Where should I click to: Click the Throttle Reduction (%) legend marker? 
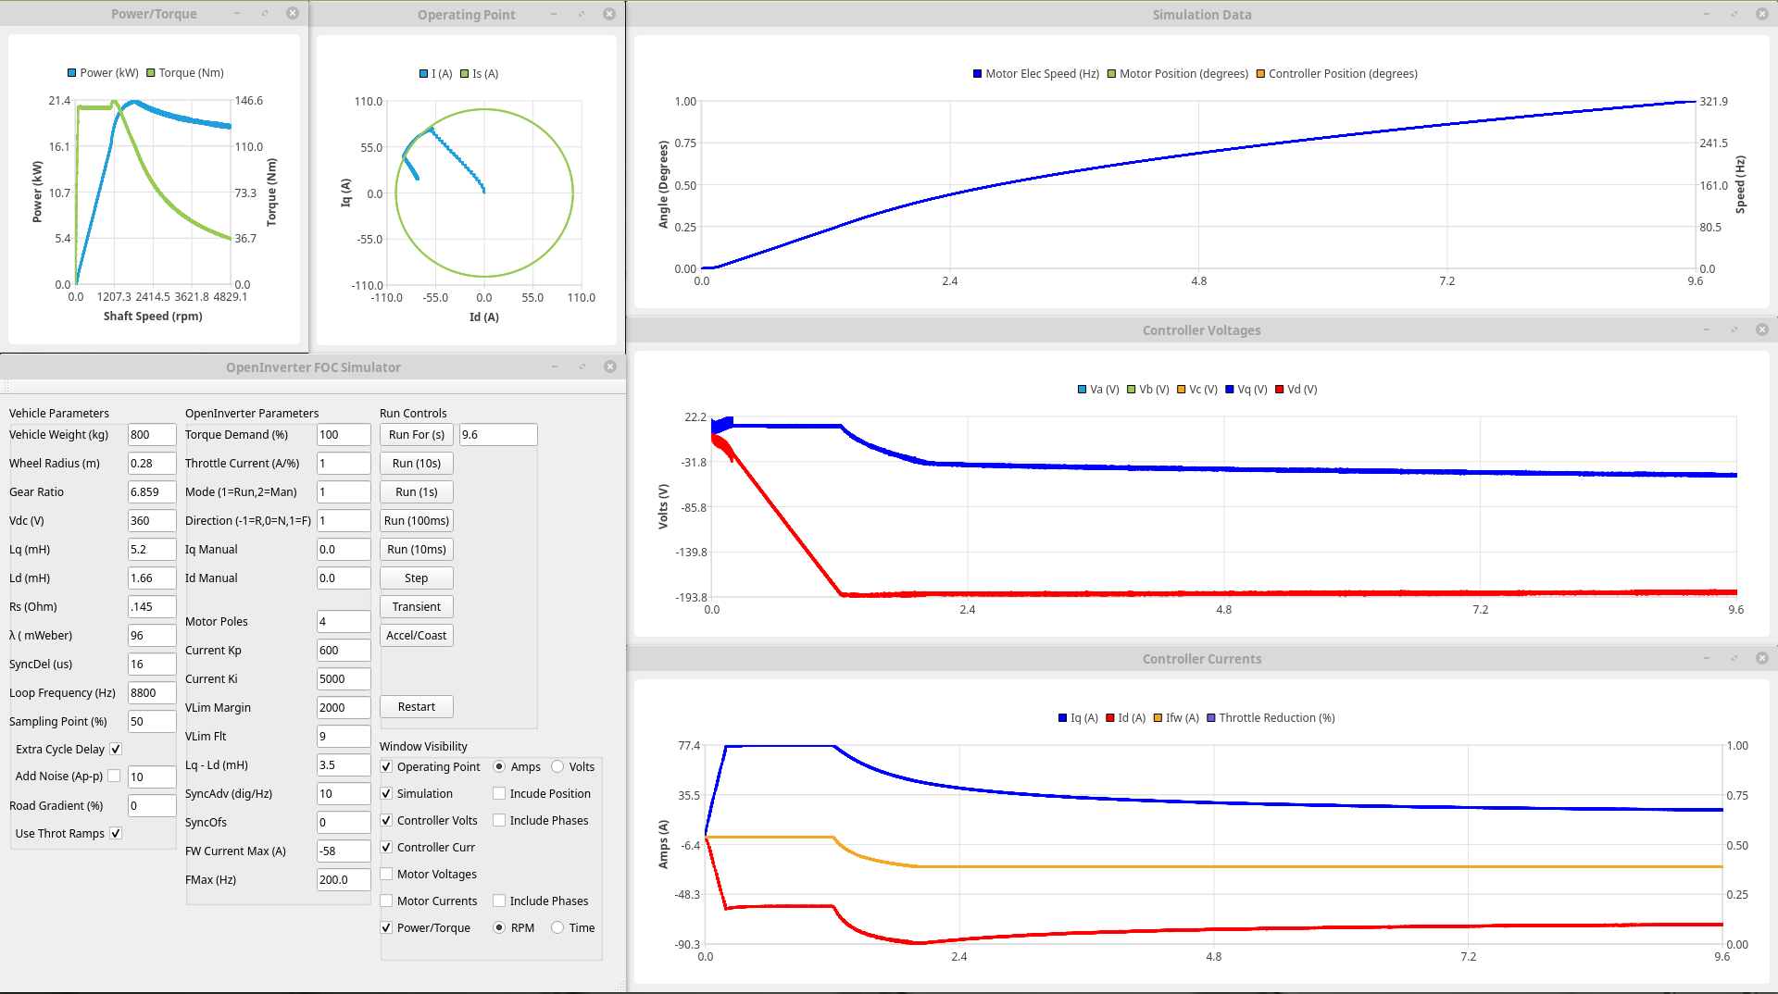click(1211, 718)
